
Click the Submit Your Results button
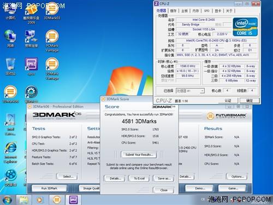[139, 155]
